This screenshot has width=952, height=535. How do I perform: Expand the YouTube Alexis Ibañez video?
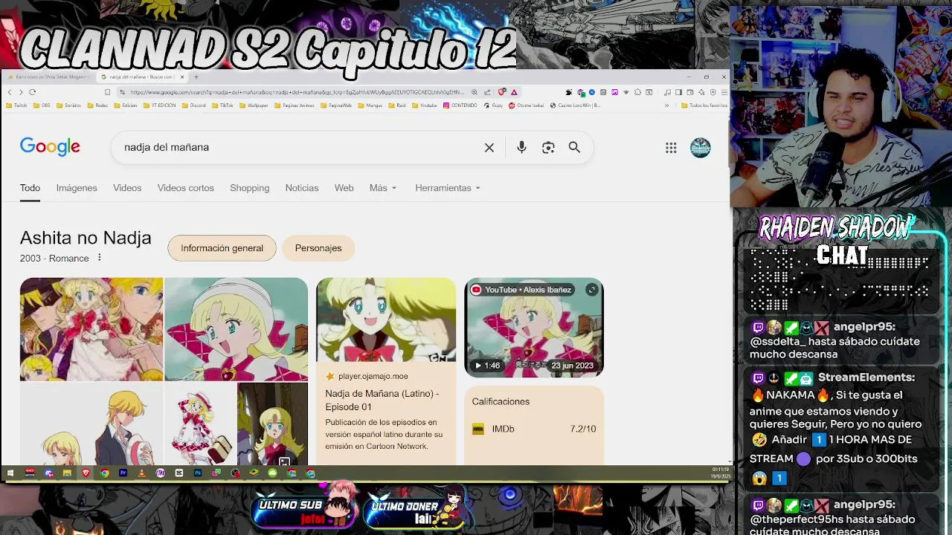592,290
